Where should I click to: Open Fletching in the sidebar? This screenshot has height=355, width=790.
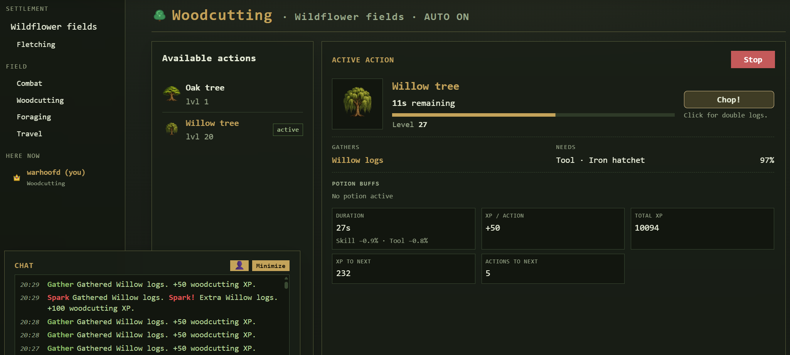[36, 44]
